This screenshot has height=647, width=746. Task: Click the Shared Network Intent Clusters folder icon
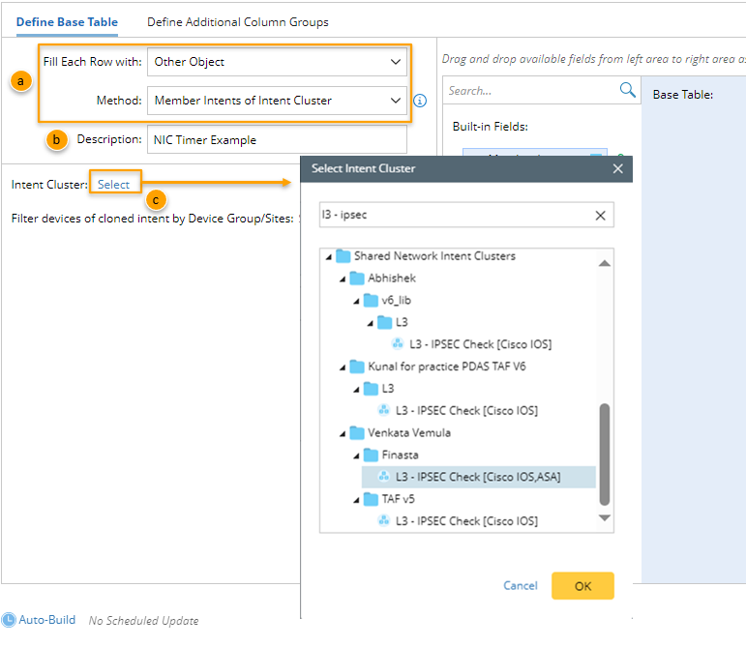(x=343, y=256)
